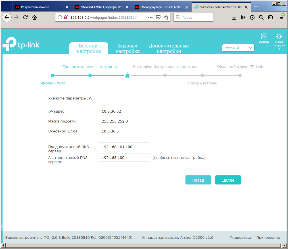This screenshot has height=249, width=288.
Task: Open Дополнительные настройки tab
Action: coord(169,49)
